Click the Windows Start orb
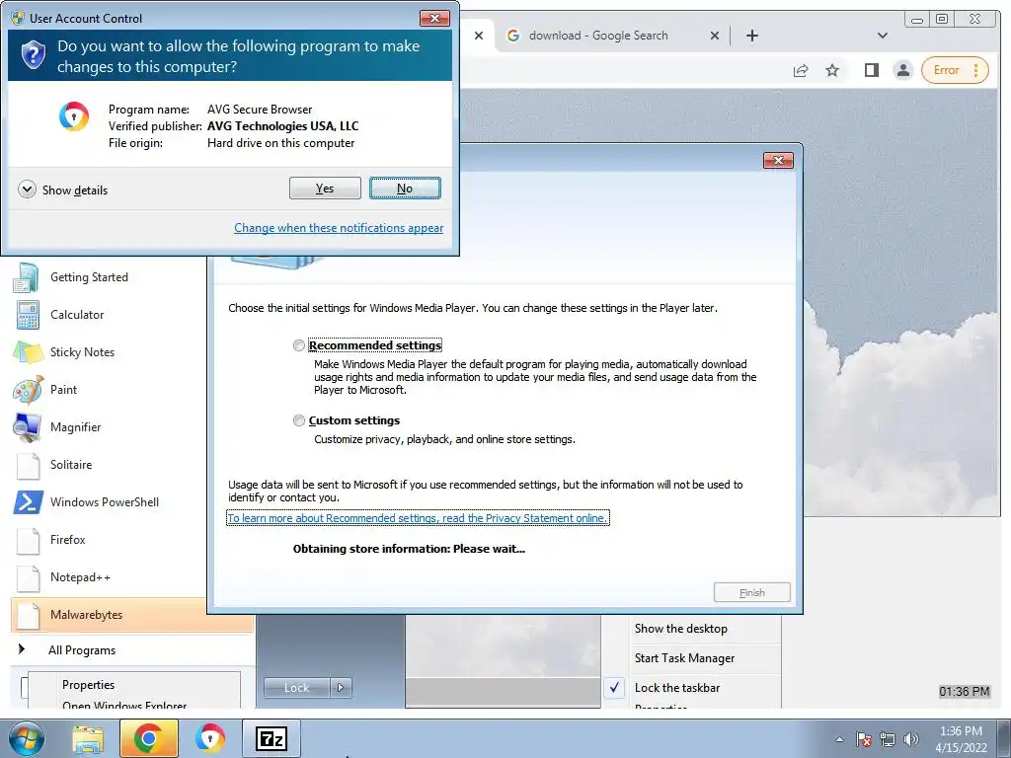The height and width of the screenshot is (758, 1011). point(27,738)
